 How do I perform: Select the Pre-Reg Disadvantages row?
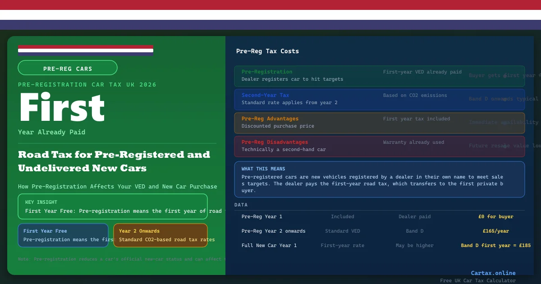379,146
